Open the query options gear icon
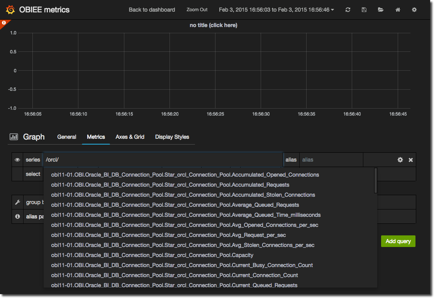This screenshot has width=434, height=298. coord(400,160)
